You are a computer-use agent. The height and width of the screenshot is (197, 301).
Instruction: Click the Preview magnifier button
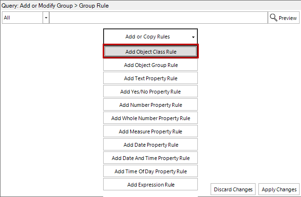[283, 18]
